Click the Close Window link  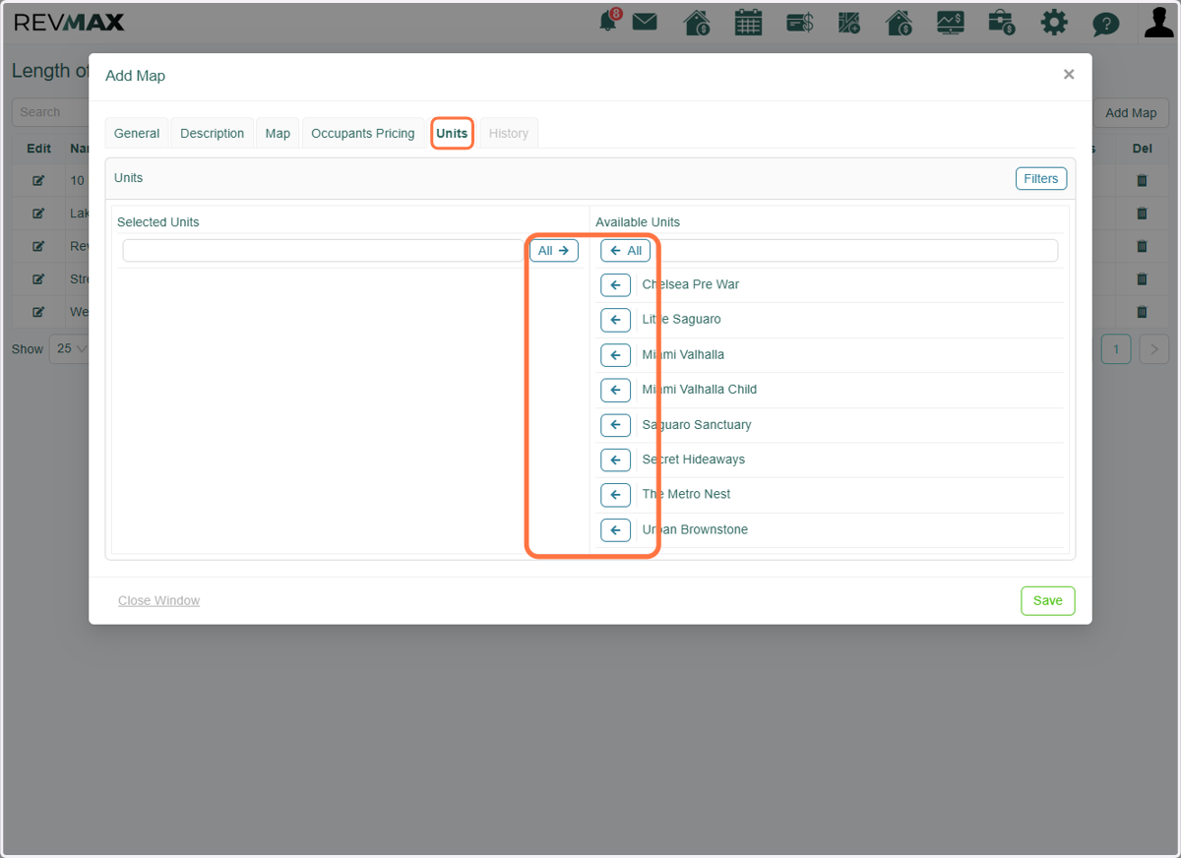158,600
